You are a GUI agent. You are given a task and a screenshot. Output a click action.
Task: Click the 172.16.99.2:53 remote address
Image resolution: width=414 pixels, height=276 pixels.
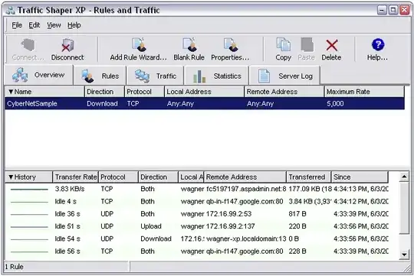click(228, 214)
